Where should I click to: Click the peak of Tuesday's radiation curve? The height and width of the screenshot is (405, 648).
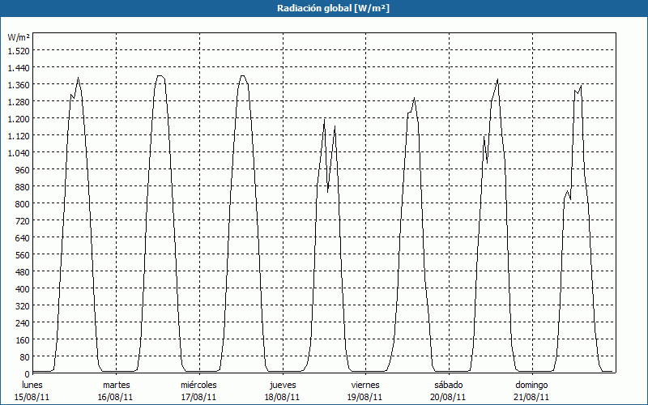coord(160,76)
